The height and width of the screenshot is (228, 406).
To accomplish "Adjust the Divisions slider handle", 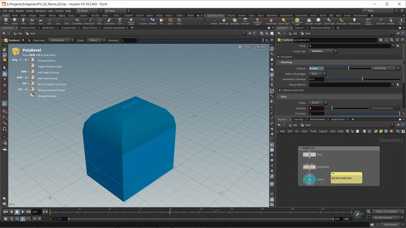I will click(332, 108).
